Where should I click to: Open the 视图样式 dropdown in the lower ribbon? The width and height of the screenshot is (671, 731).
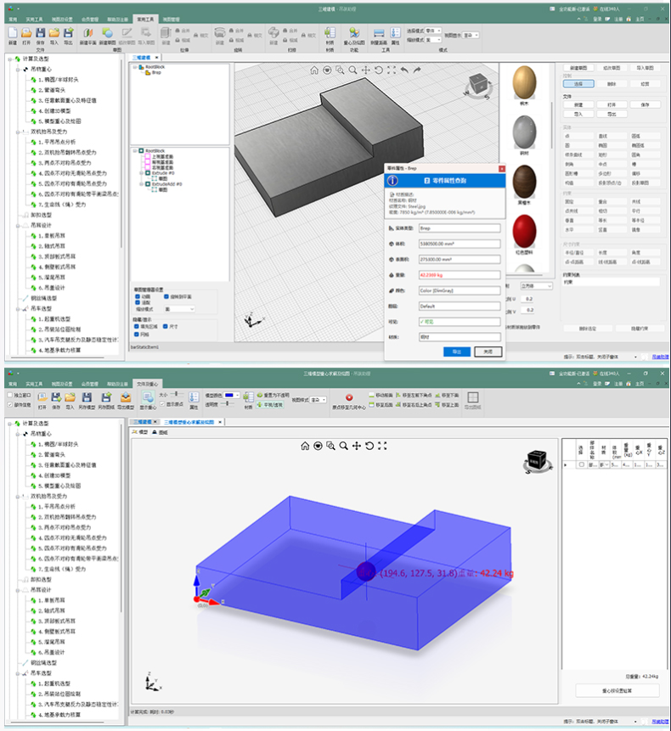click(x=319, y=400)
